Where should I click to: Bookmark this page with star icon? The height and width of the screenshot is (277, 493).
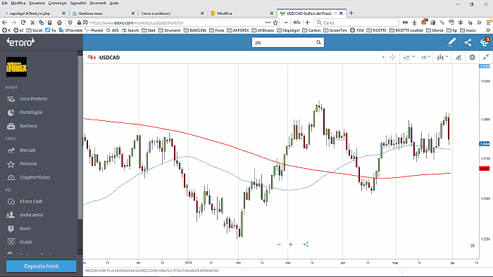click(x=276, y=22)
